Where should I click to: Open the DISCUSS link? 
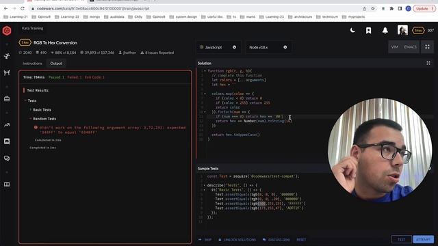click(x=276, y=240)
